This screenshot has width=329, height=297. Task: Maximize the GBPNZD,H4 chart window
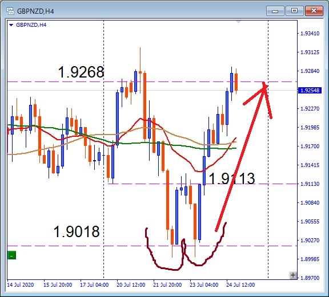click(x=294, y=11)
